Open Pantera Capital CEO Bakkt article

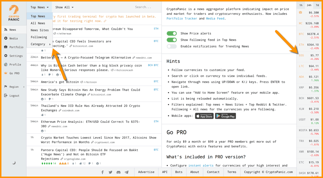click(89, 154)
